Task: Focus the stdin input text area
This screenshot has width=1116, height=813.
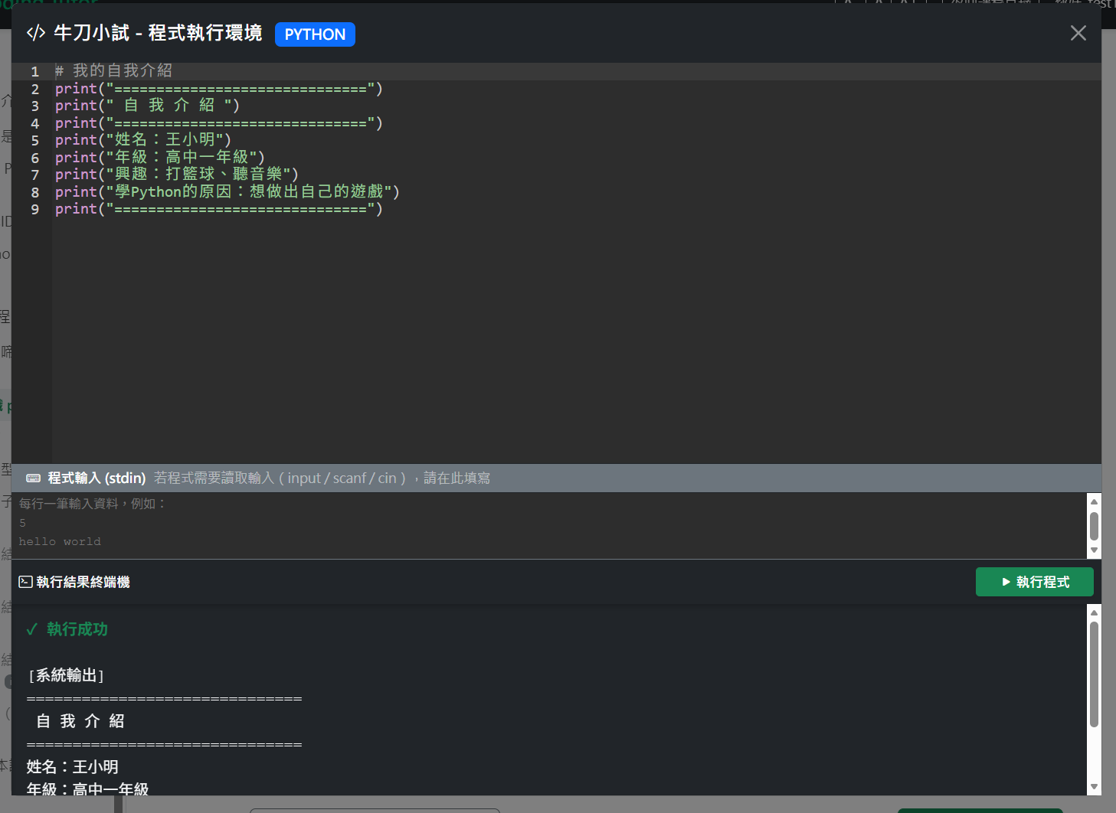Action: tap(536, 524)
